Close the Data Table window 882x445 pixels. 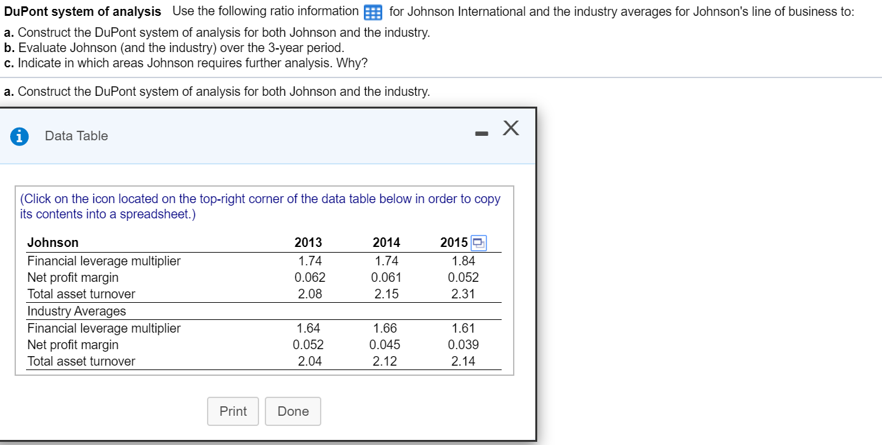511,128
